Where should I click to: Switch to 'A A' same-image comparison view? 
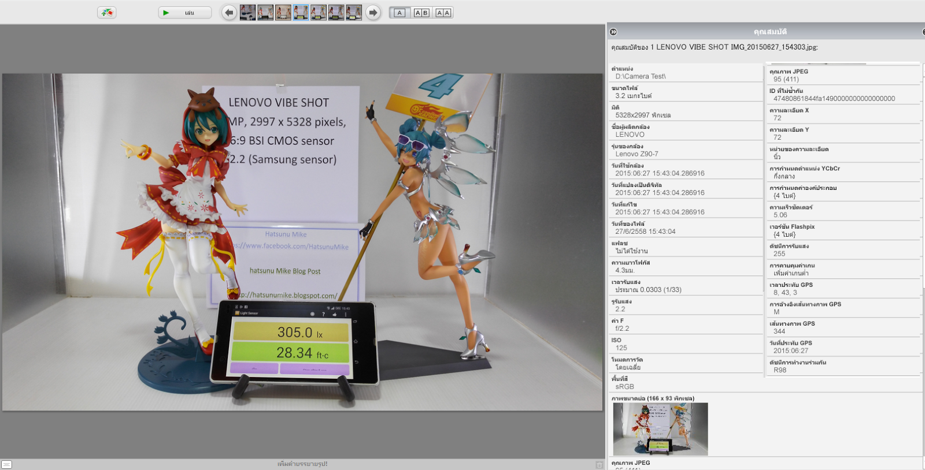443,13
